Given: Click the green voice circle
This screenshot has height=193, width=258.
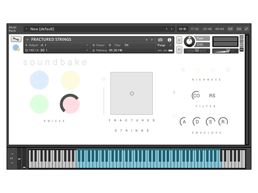Looking at the screenshot, I should [x=39, y=104].
